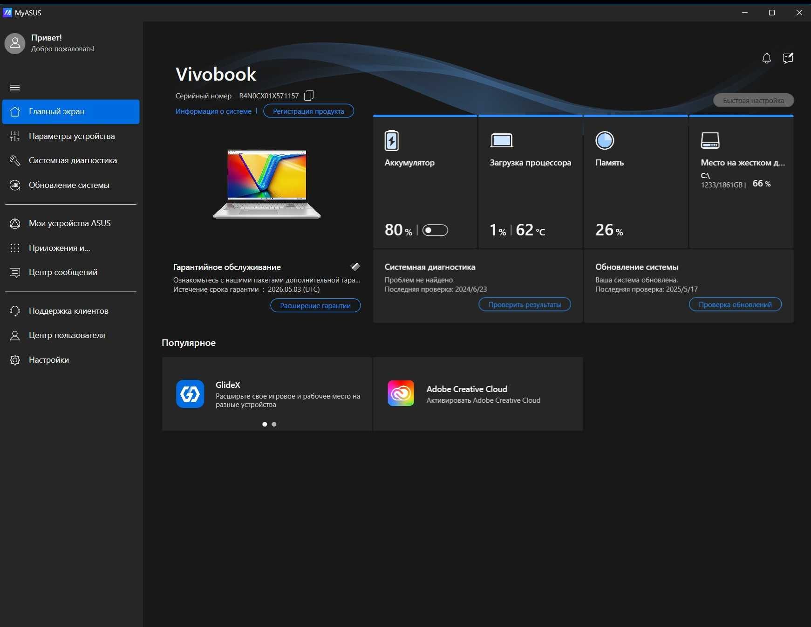Click the 1233/1861GB disk usage text
The image size is (811, 627).
point(722,185)
